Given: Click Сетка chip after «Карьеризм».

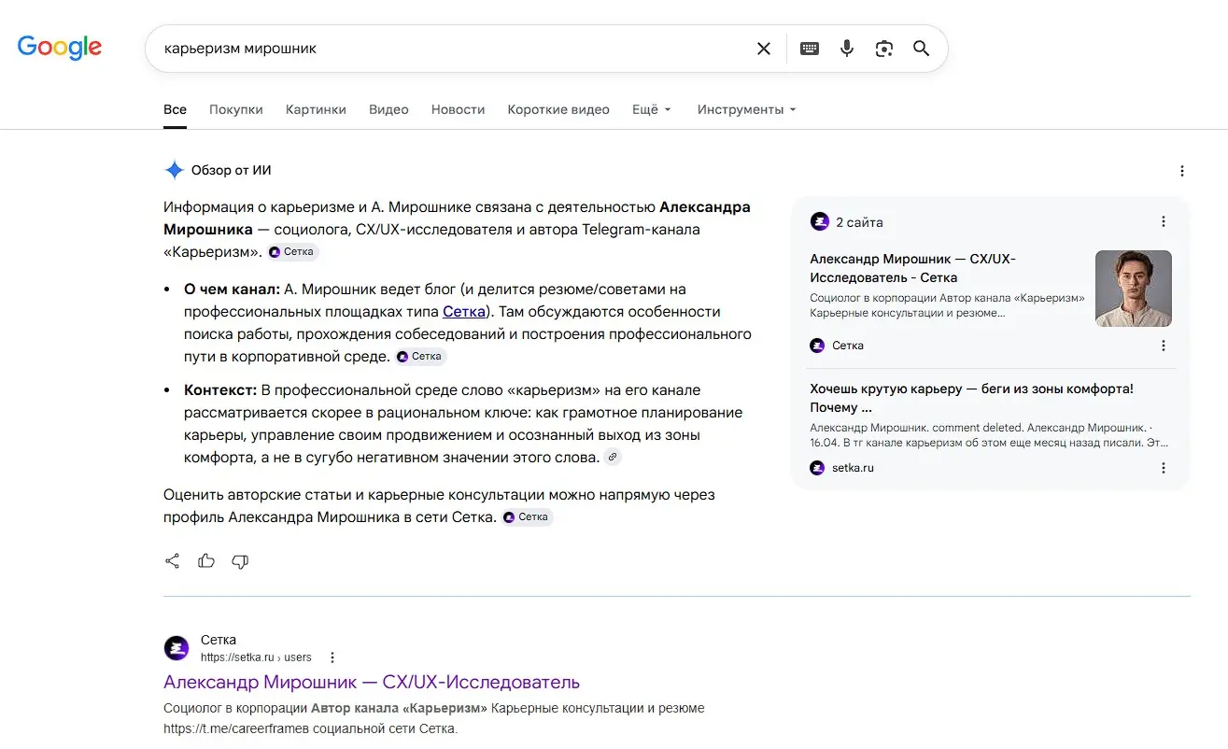Looking at the screenshot, I should click(x=292, y=252).
